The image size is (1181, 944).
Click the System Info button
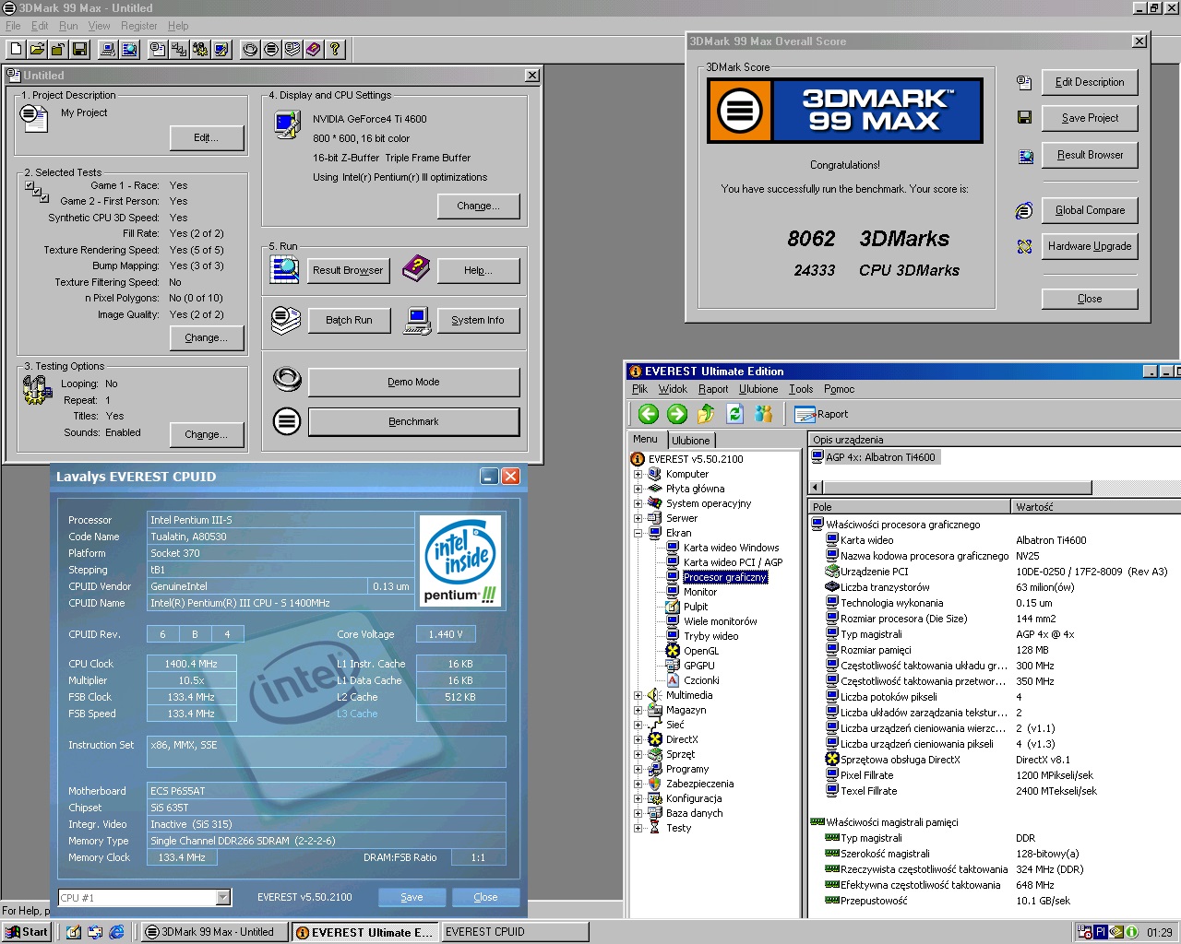tap(477, 321)
